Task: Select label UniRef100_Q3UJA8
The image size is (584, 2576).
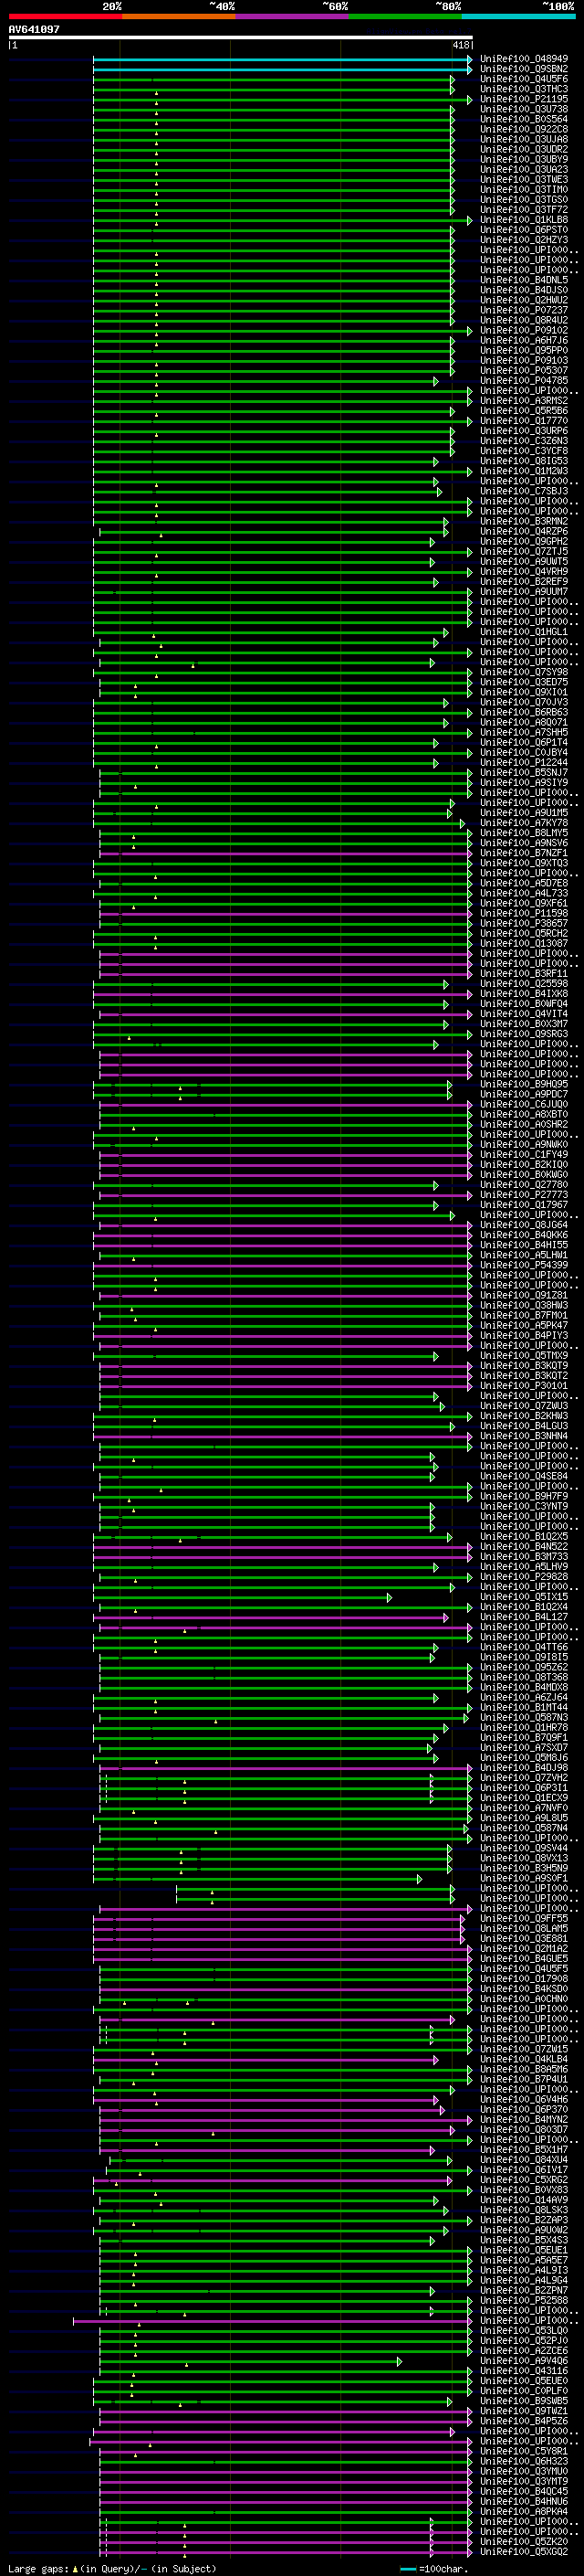Action: (524, 139)
